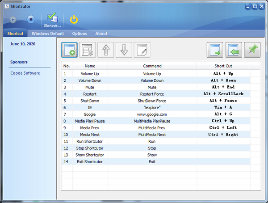Click the green pushpin icon
The height and width of the screenshot is (203, 268).
coord(252,50)
